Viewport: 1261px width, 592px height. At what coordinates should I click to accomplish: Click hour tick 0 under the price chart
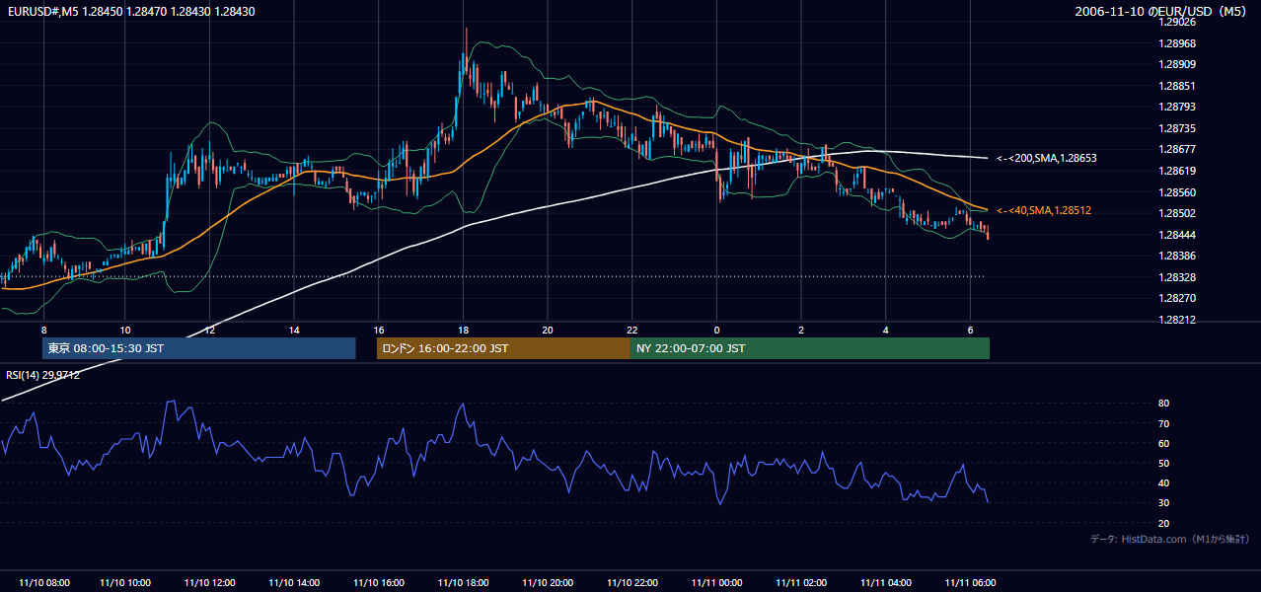[717, 330]
